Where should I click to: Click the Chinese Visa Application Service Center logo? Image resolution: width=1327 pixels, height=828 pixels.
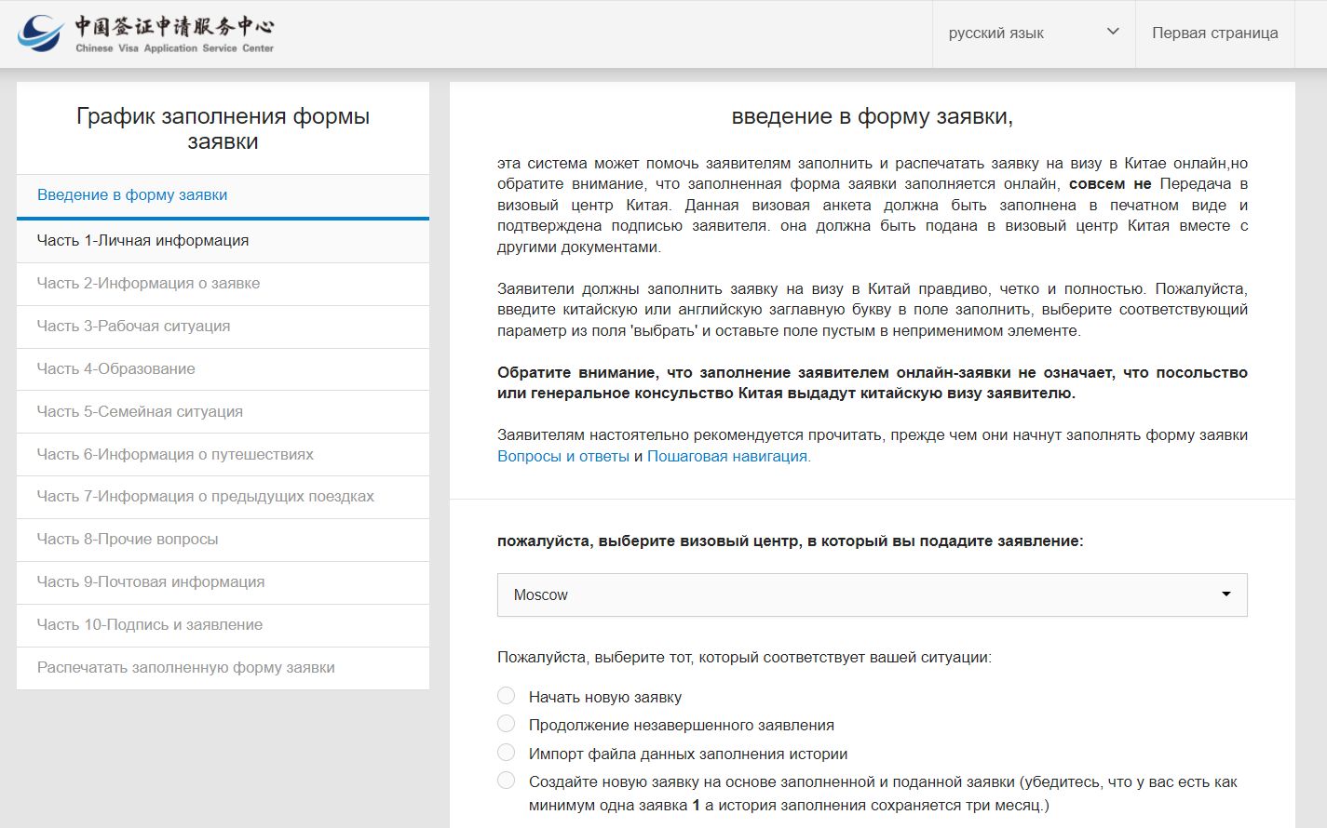click(146, 33)
